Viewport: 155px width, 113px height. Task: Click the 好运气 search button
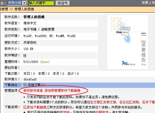[x=63, y=3]
